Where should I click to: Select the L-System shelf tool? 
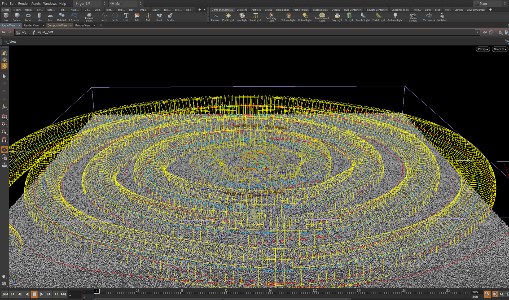click(x=74, y=17)
